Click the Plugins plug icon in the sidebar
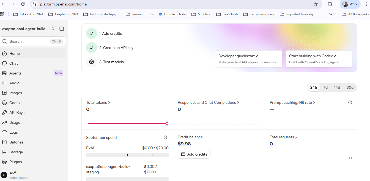Viewport: 370px width, 181px height. click(x=4, y=162)
